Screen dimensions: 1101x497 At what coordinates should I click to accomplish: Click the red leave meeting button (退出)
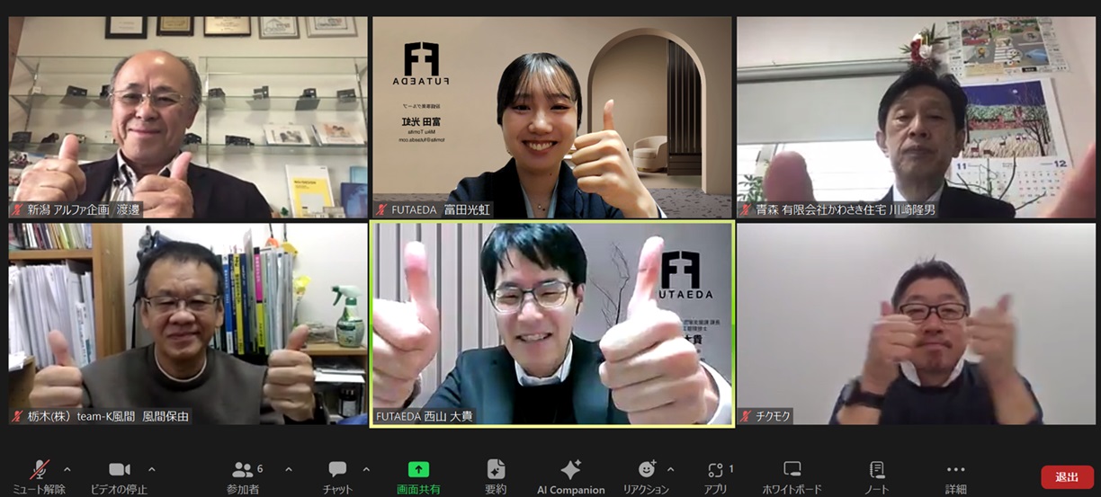click(x=1067, y=476)
